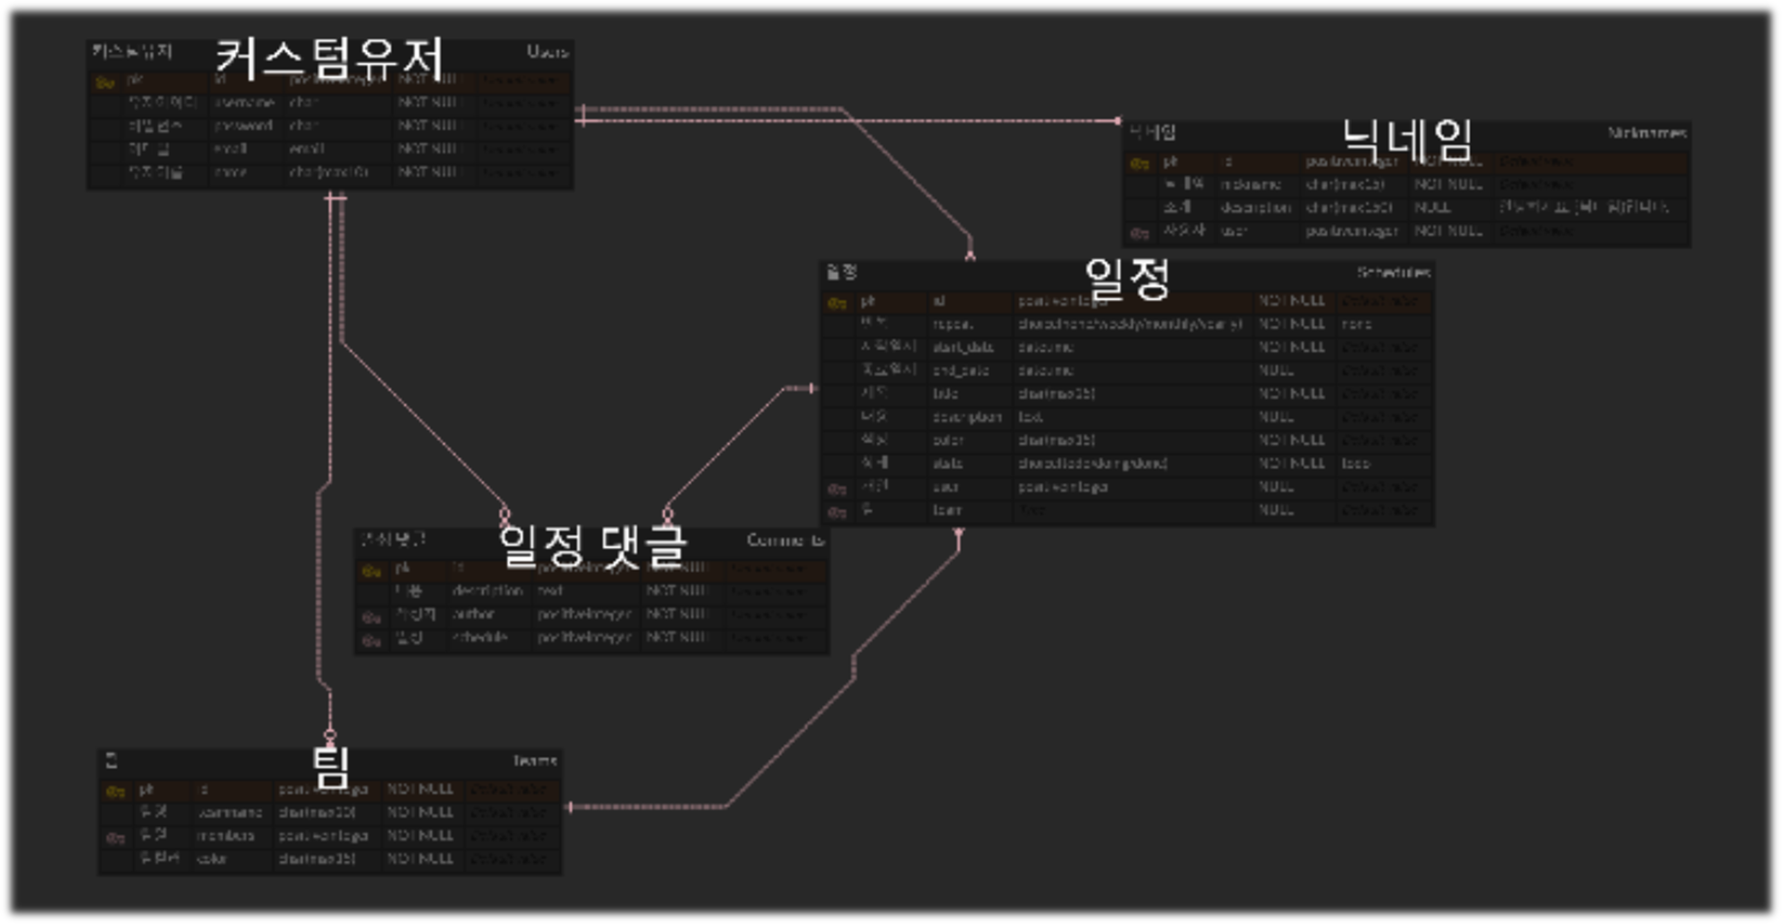Click the nickname field in Nicknames table
The image size is (1782, 924).
point(1250,185)
